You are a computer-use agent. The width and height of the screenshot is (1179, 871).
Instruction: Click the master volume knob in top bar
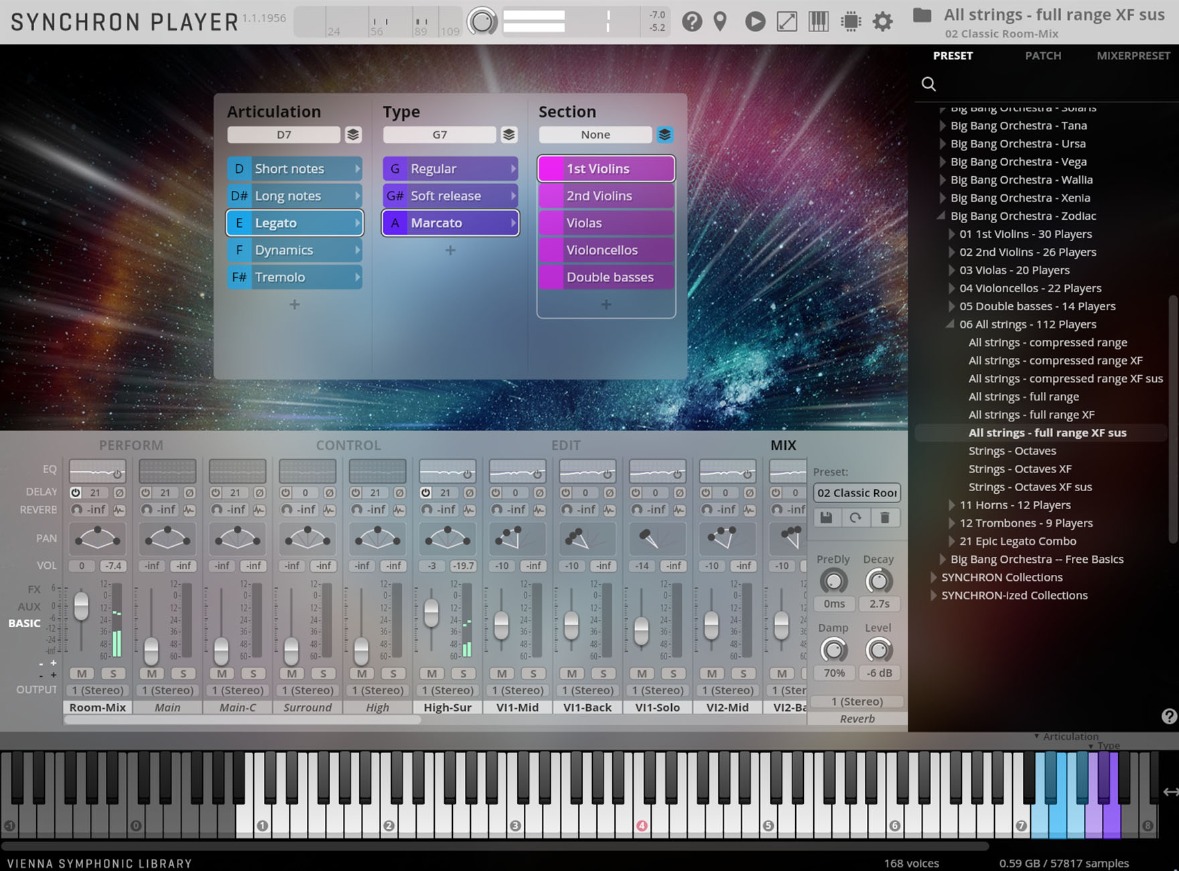click(482, 21)
